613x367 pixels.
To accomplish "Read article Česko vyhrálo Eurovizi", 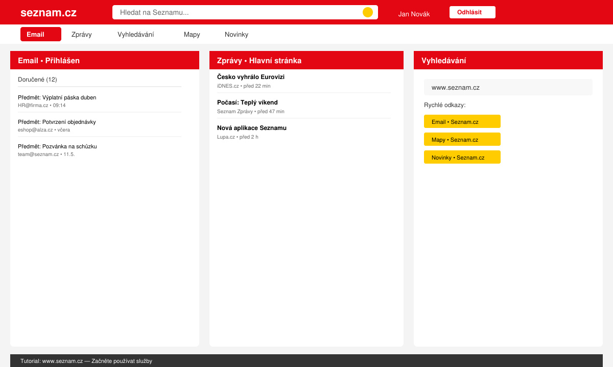I will (251, 77).
